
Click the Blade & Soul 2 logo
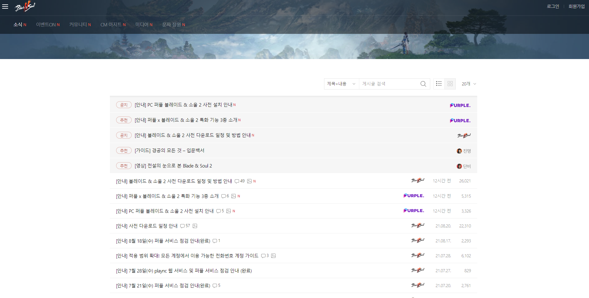tap(25, 6)
